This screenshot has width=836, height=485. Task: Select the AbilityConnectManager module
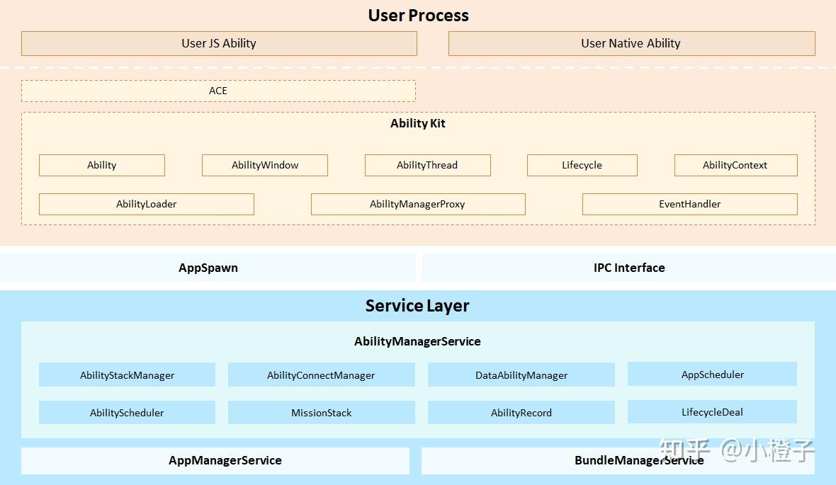[x=321, y=375]
